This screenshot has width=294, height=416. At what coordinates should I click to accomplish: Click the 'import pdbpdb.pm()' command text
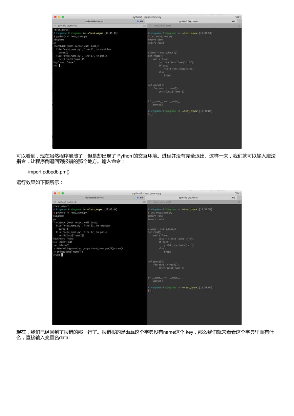[x=49, y=172]
